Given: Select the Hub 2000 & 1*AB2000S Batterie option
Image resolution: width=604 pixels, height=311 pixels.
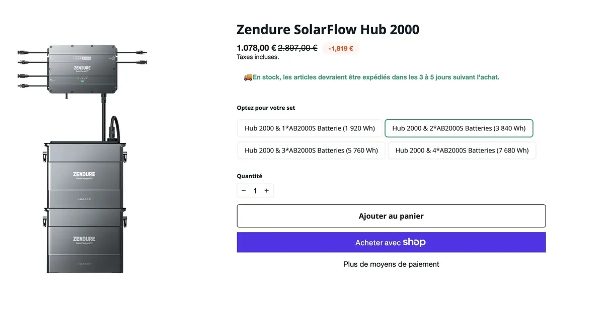Looking at the screenshot, I should 309,128.
